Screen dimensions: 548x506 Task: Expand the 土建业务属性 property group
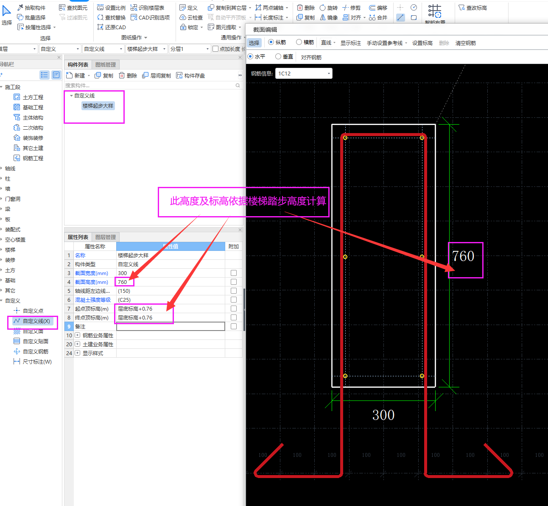(78, 344)
